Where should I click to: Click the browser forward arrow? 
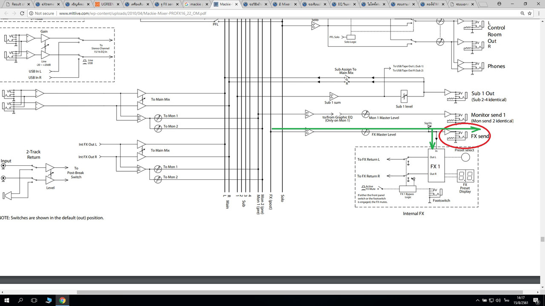[17, 13]
